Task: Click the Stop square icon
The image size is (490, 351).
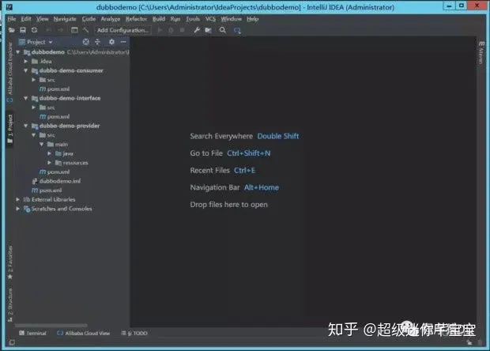Action: pos(183,30)
